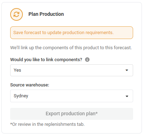This screenshot has height=136, width=144.
Task: Click the selected value "Yes" text
Action: click(17, 70)
